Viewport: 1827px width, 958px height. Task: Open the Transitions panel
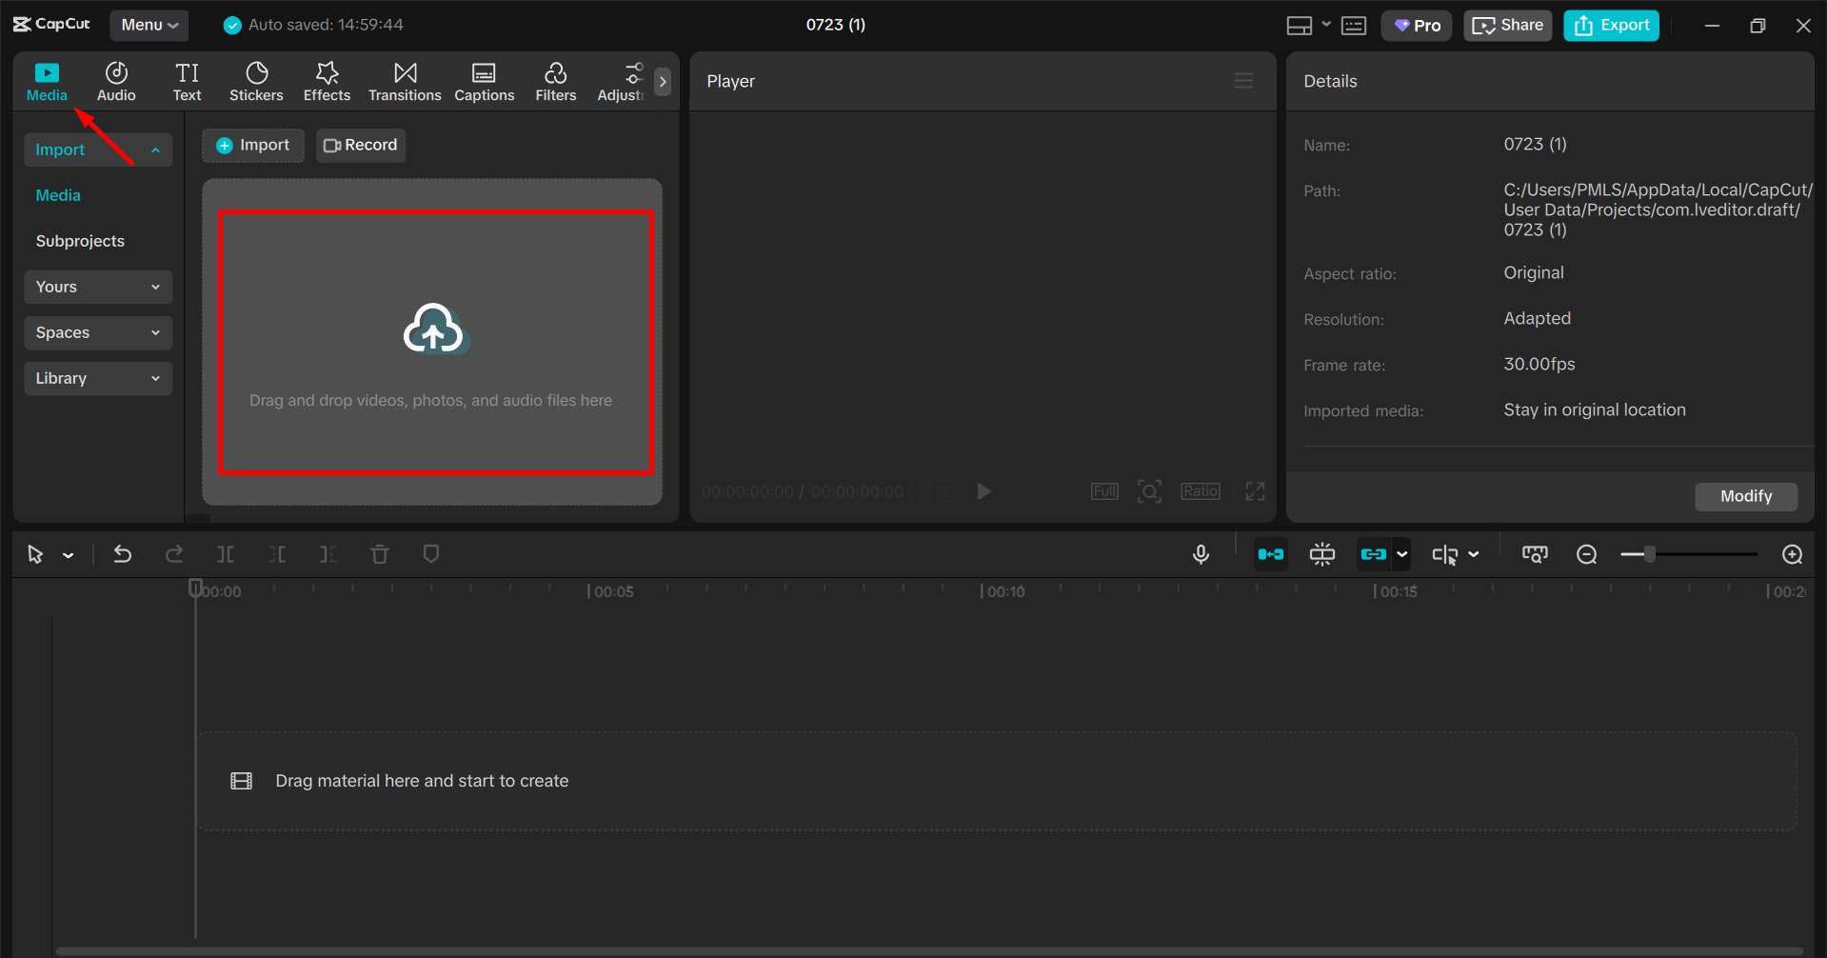(404, 80)
